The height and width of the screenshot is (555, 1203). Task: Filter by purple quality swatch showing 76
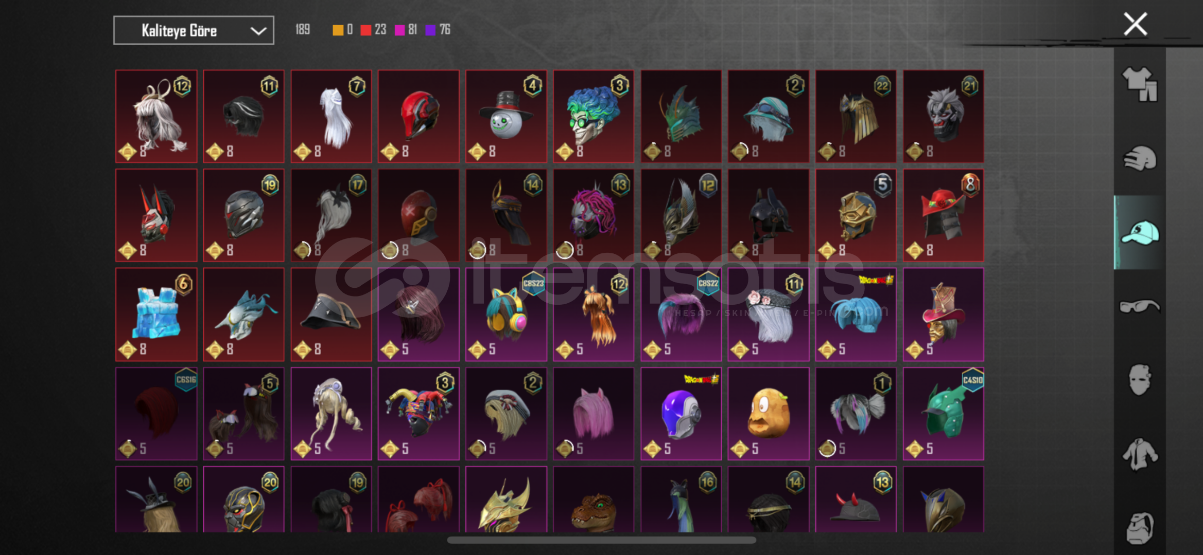pos(430,30)
